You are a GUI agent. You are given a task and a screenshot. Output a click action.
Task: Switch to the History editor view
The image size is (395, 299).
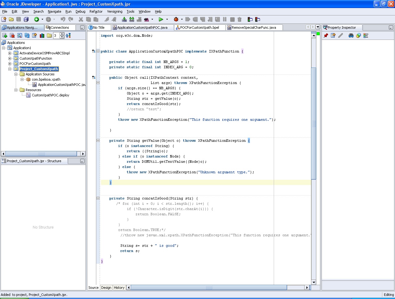pyautogui.click(x=119, y=288)
